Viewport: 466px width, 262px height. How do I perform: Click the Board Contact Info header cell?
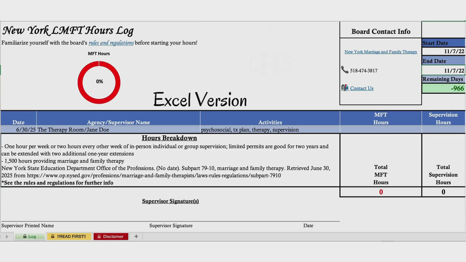point(381,30)
